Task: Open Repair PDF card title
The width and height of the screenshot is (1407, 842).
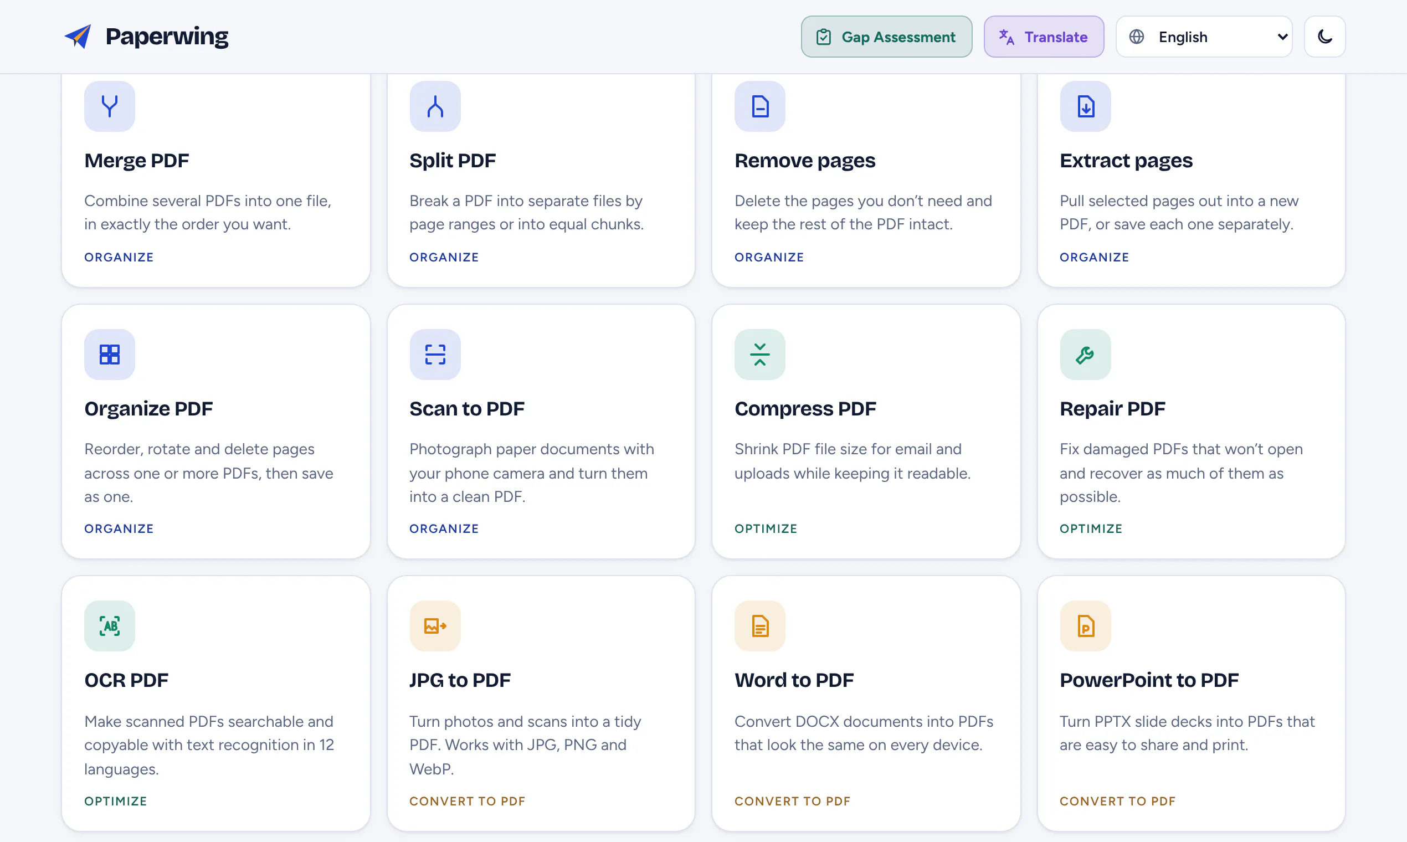Action: (1112, 408)
